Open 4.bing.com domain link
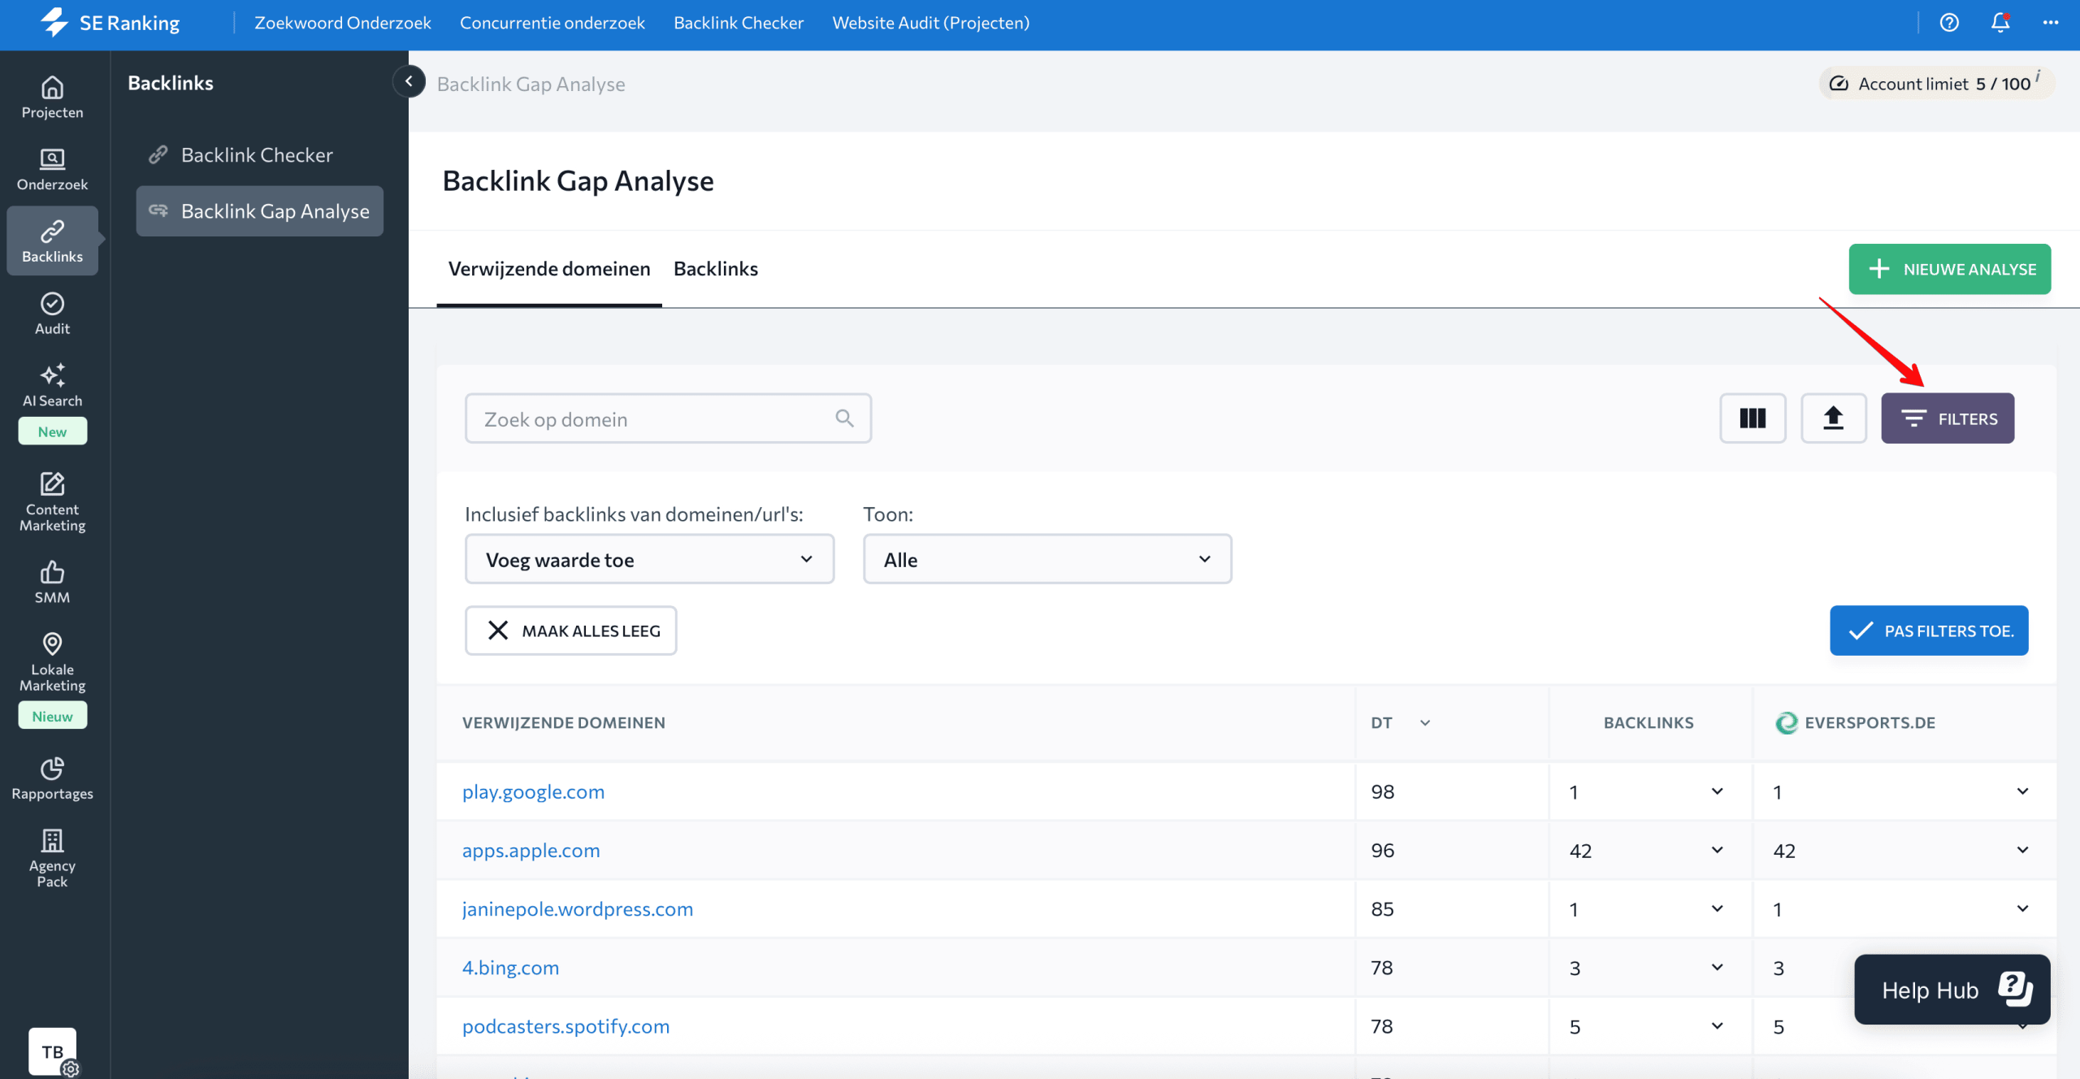2080x1079 pixels. click(x=510, y=967)
